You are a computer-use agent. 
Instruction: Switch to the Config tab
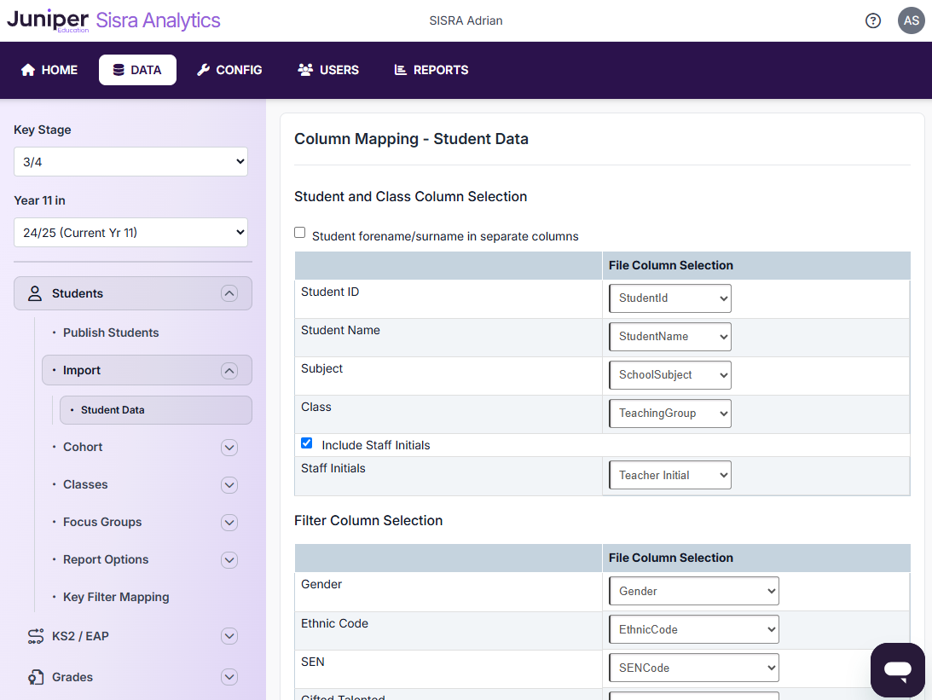(229, 70)
